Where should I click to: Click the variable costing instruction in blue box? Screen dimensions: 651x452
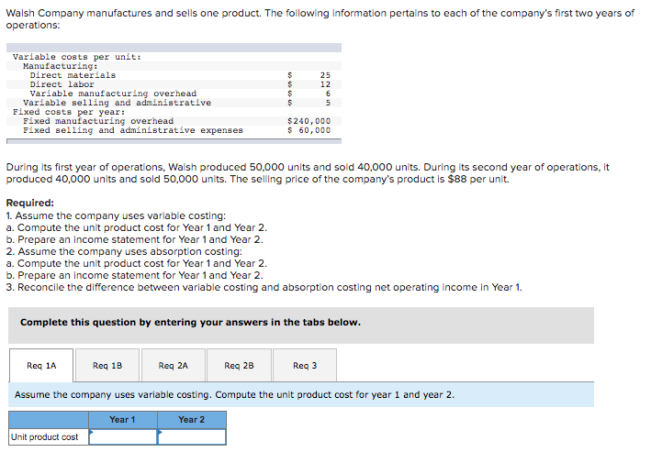pos(234,394)
